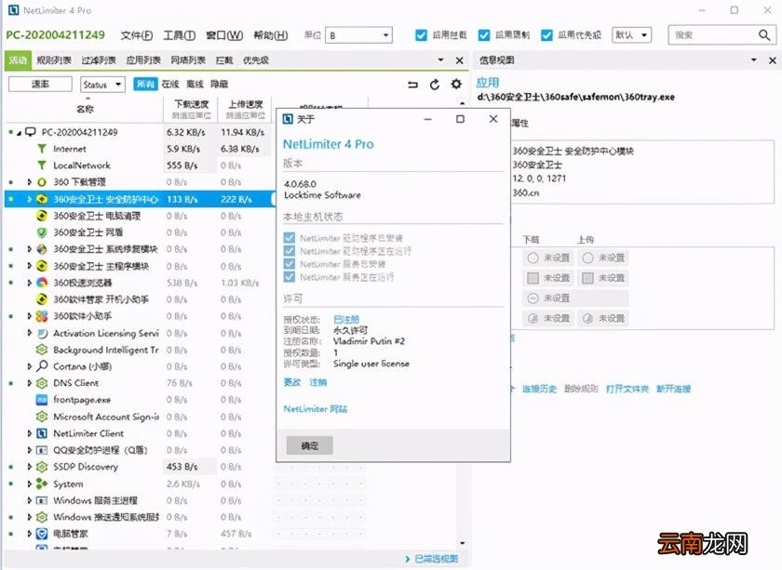This screenshot has width=782, height=570.
Task: Expand the 360极速浏览器 tree row
Action: (30, 283)
